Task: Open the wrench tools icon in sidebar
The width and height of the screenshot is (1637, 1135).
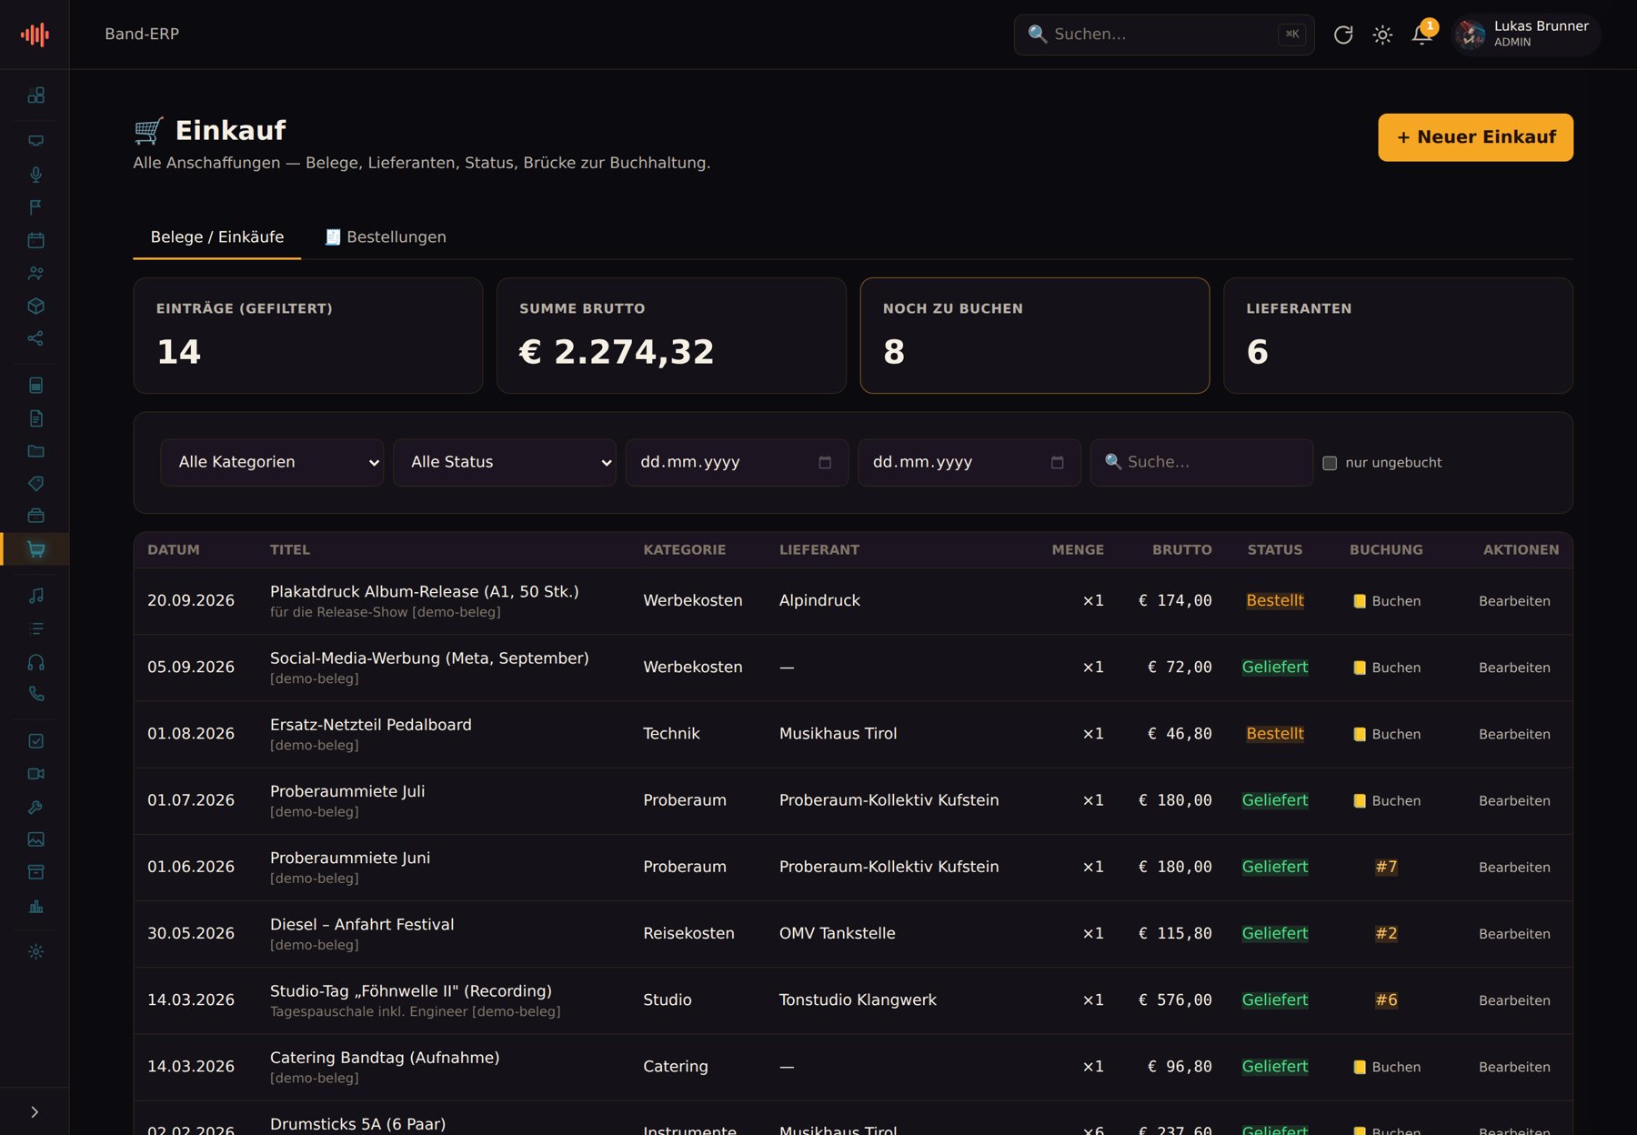Action: 35,807
